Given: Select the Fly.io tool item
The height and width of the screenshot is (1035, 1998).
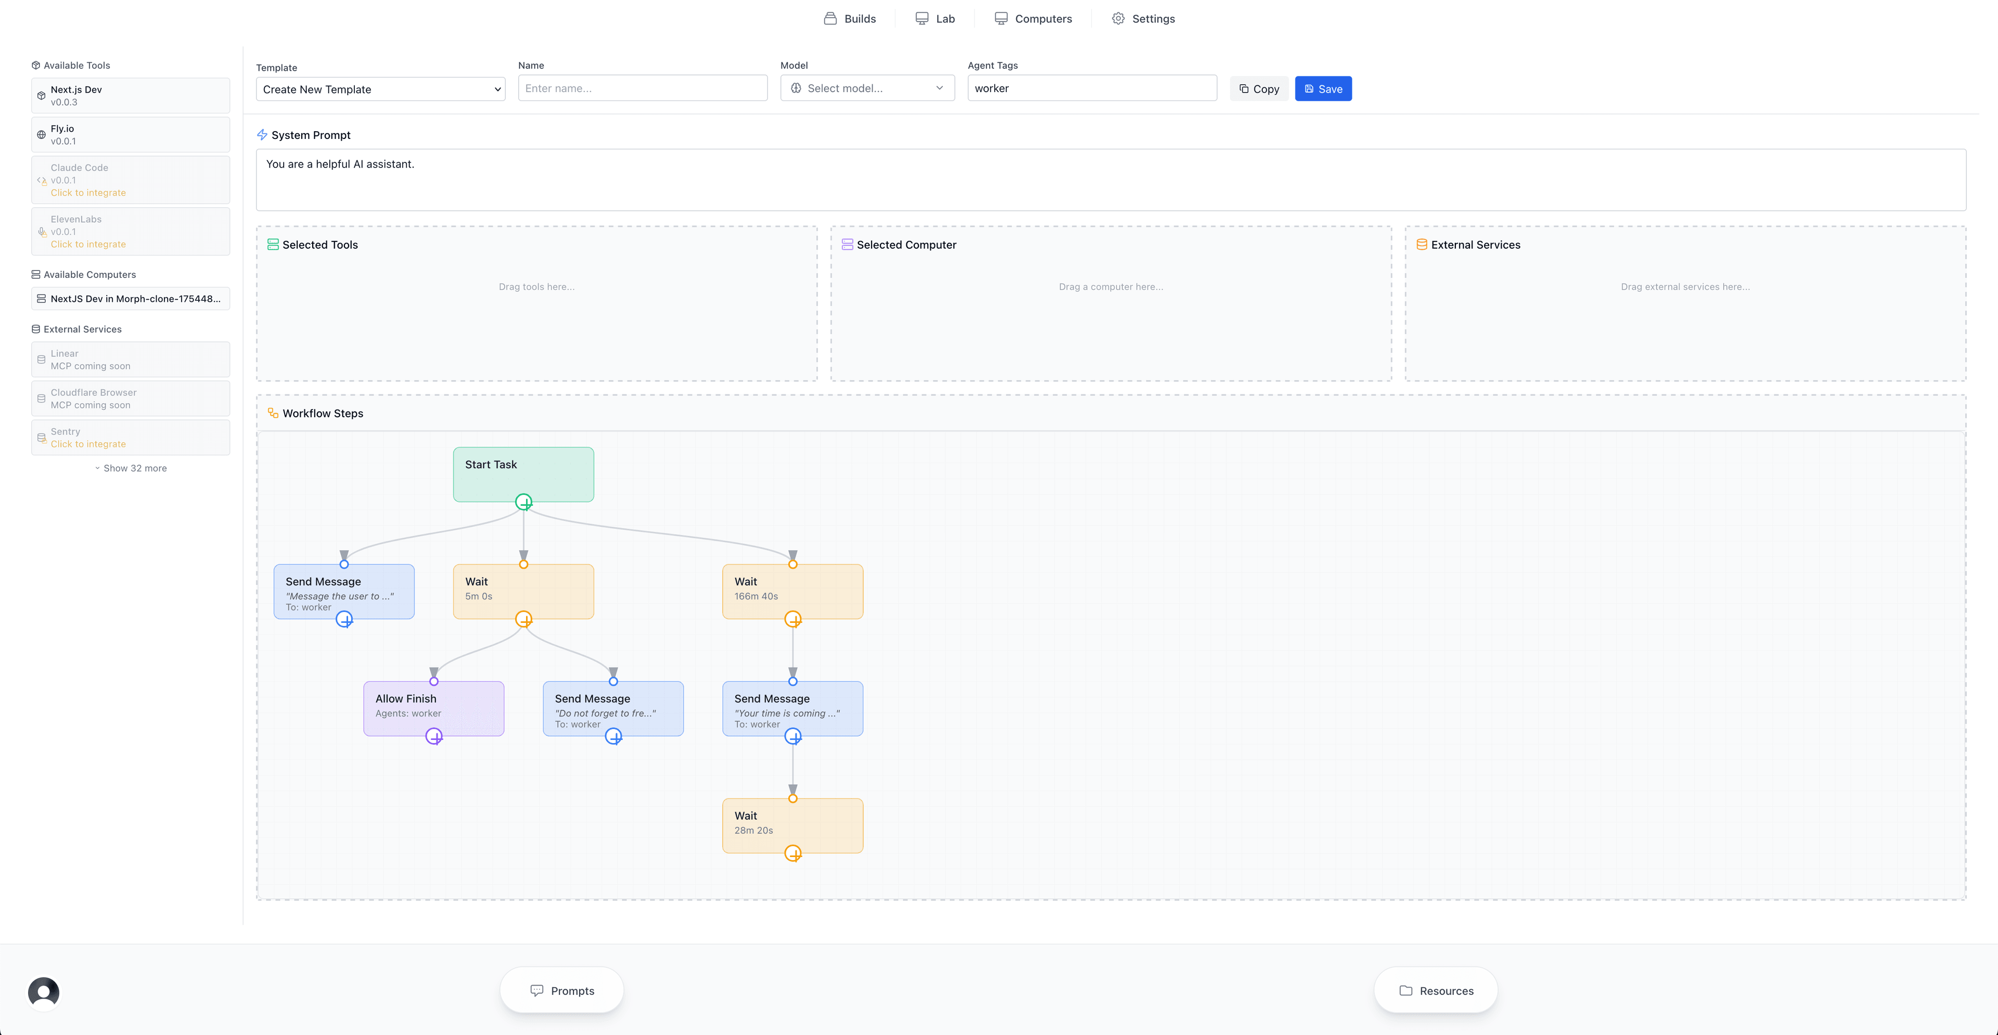Looking at the screenshot, I should [130, 135].
